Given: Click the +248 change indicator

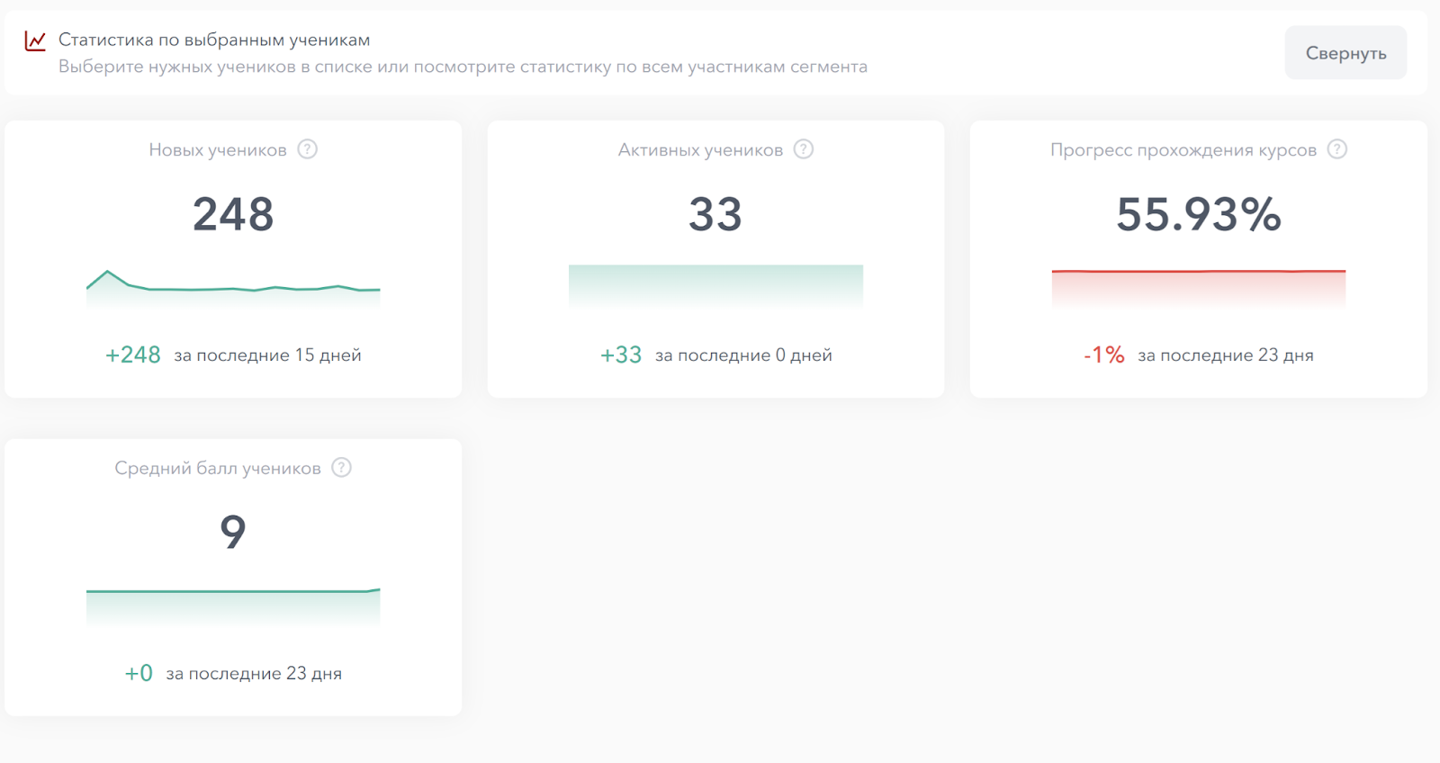Looking at the screenshot, I should 133,355.
